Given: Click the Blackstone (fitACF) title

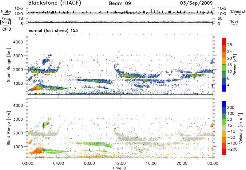Looking at the screenshot, I should tap(54, 3).
